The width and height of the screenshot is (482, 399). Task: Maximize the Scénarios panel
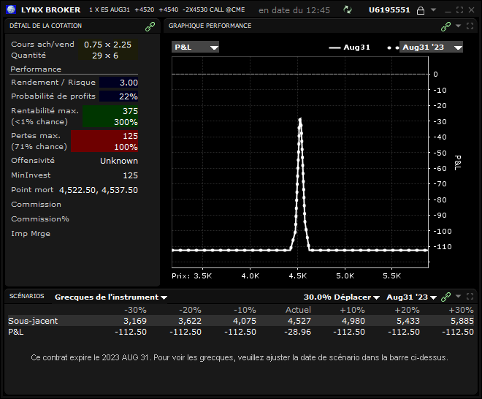pyautogui.click(x=470, y=297)
